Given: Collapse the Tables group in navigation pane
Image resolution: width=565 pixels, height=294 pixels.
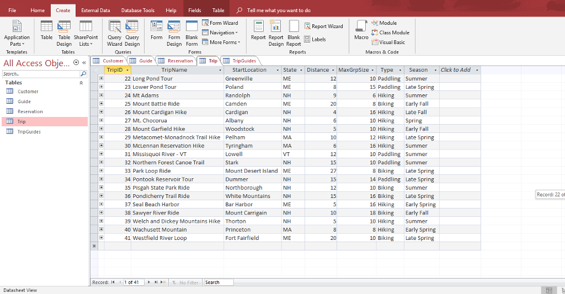Looking at the screenshot, I should [82, 83].
